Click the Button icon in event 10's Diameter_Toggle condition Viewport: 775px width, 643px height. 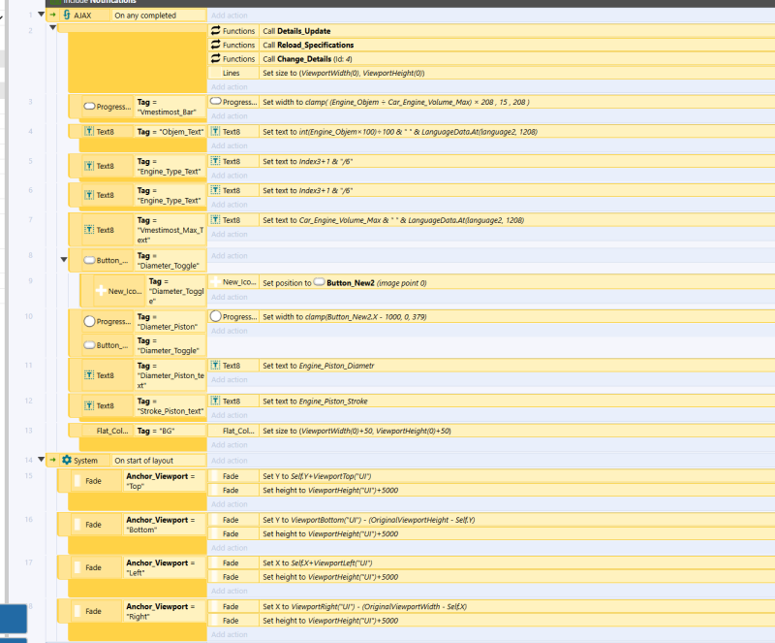coord(89,345)
